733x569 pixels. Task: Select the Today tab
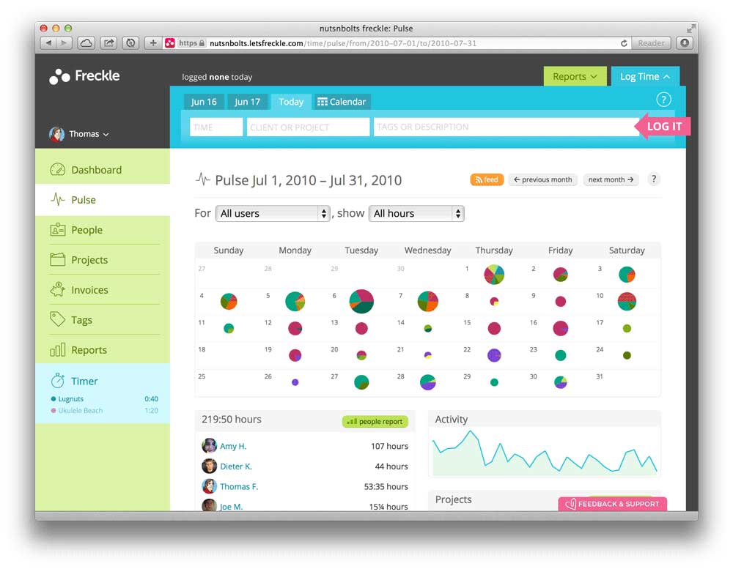291,102
